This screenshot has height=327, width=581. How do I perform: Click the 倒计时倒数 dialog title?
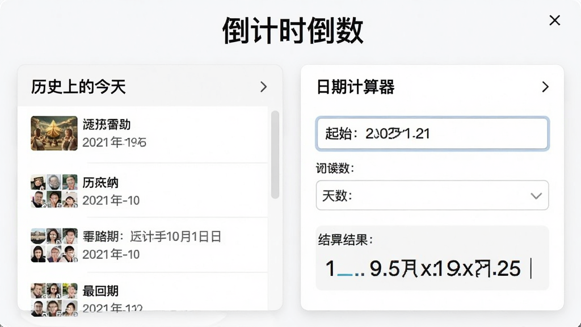tap(293, 31)
